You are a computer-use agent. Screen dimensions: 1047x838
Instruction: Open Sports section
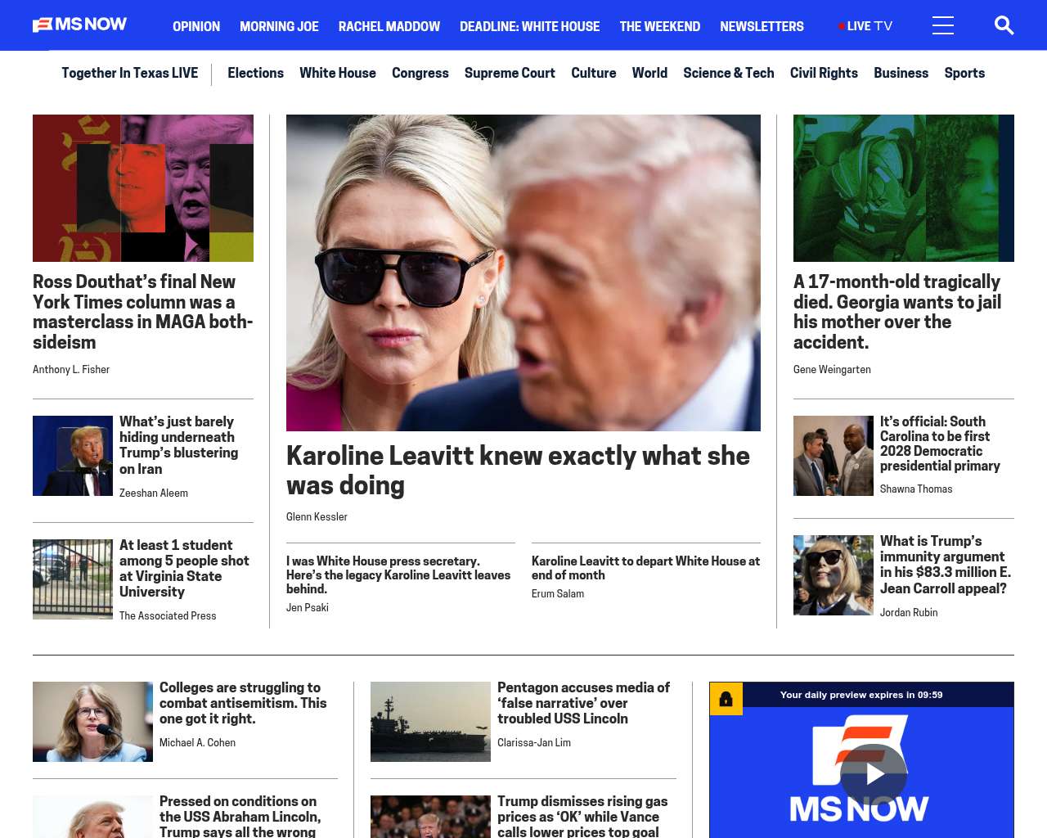[x=964, y=73]
